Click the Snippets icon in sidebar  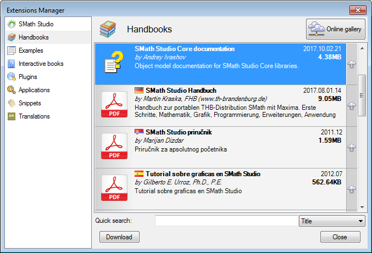click(x=12, y=103)
